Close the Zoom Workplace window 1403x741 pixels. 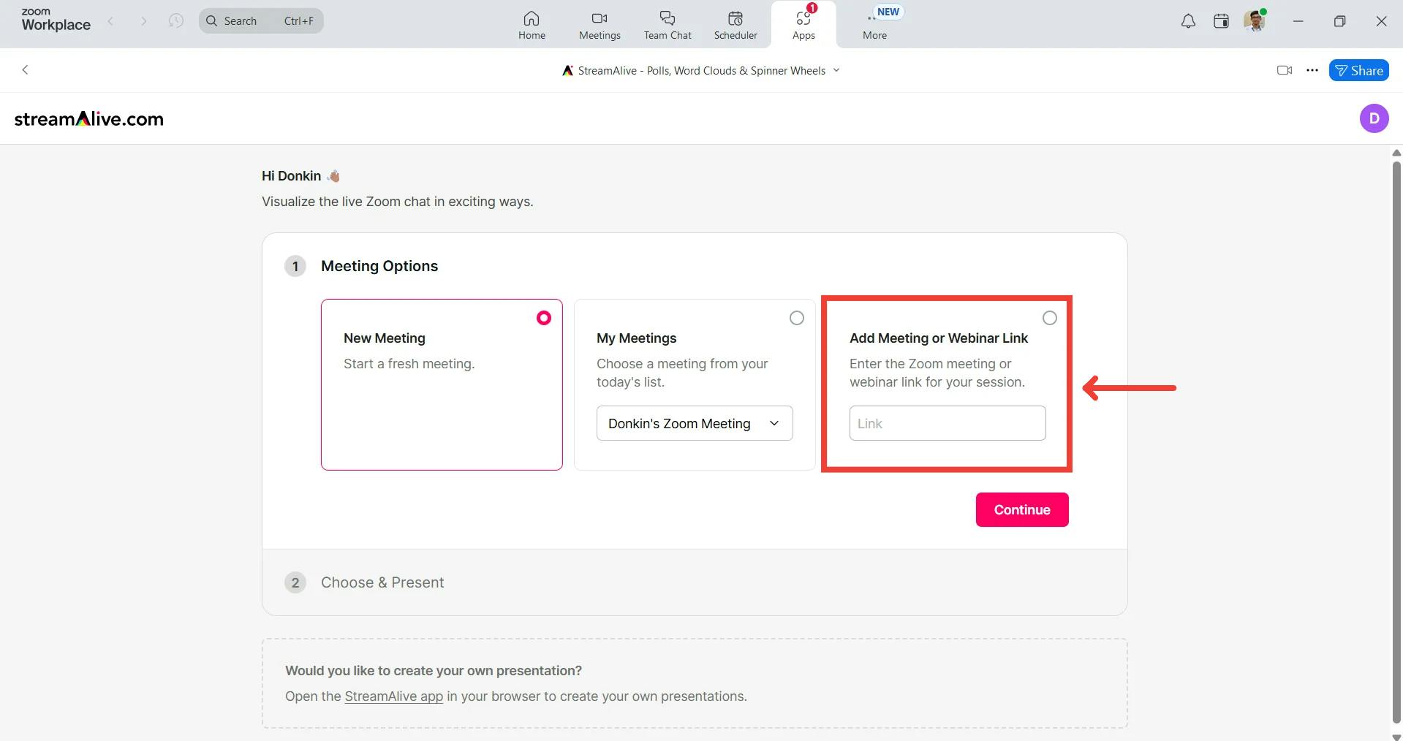tap(1381, 21)
